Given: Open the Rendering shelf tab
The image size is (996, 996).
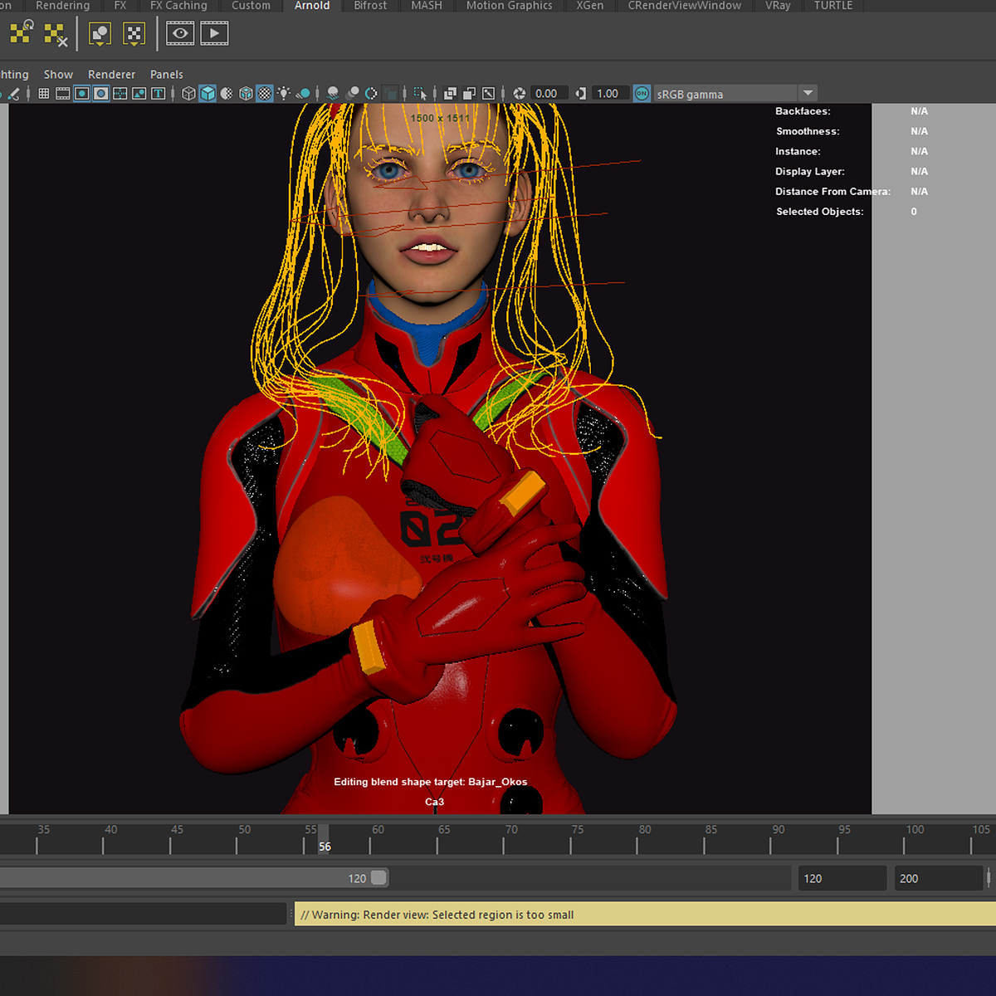Looking at the screenshot, I should tap(62, 6).
